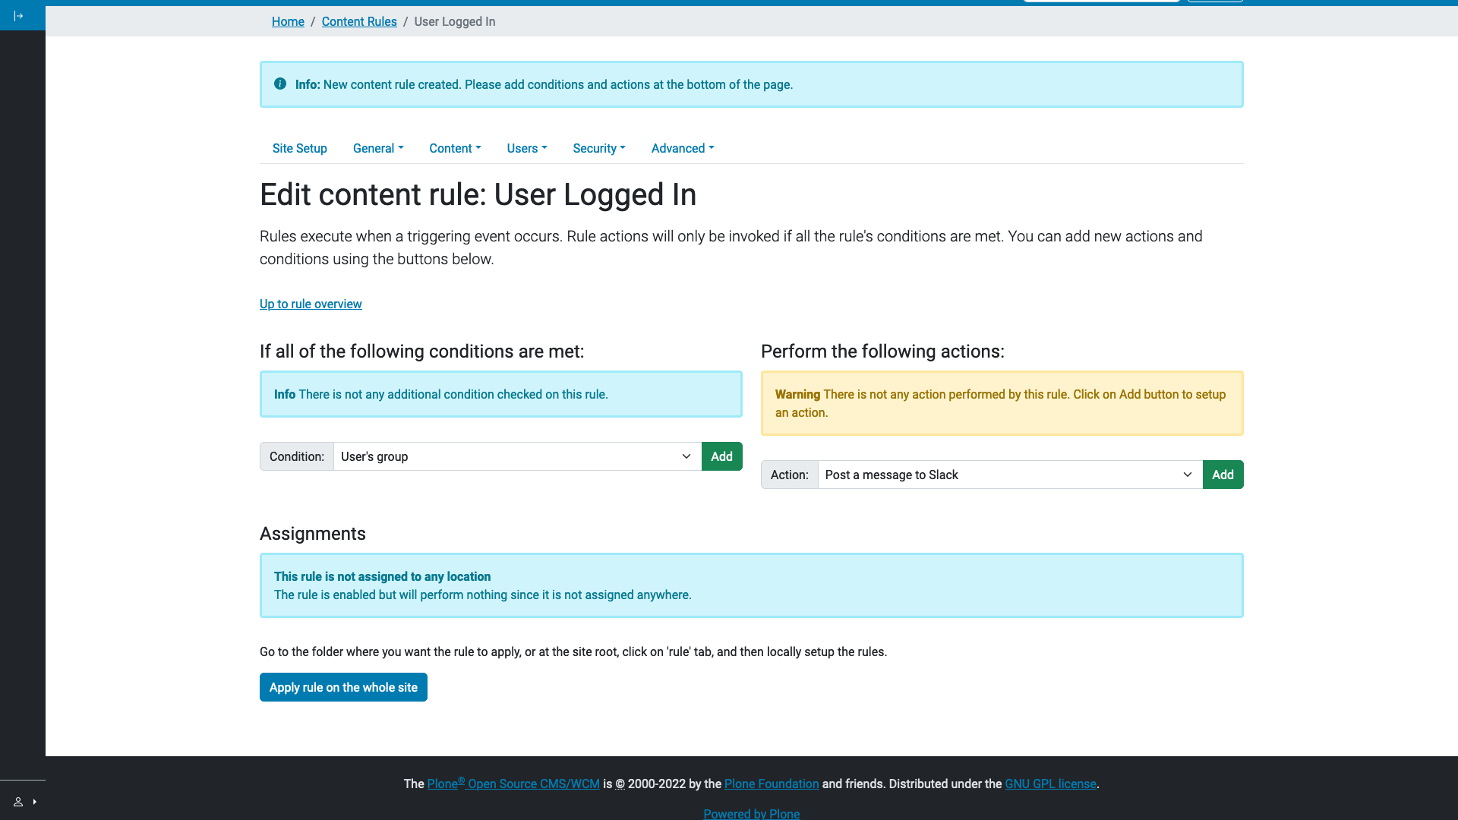Click the Warning no action performed message
Image resolution: width=1458 pixels, height=820 pixels.
coord(1002,403)
